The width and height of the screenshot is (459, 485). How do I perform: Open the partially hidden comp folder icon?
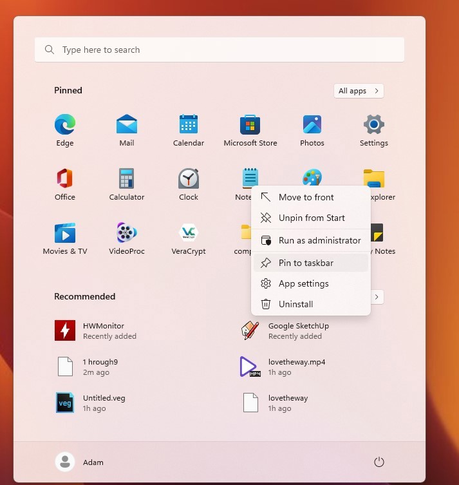246,232
